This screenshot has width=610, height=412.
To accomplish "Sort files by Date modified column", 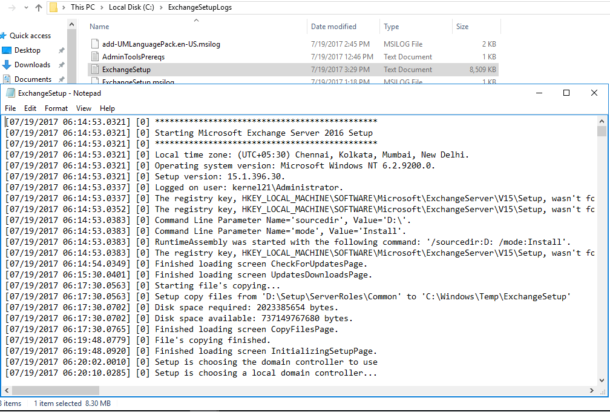I will click(333, 27).
